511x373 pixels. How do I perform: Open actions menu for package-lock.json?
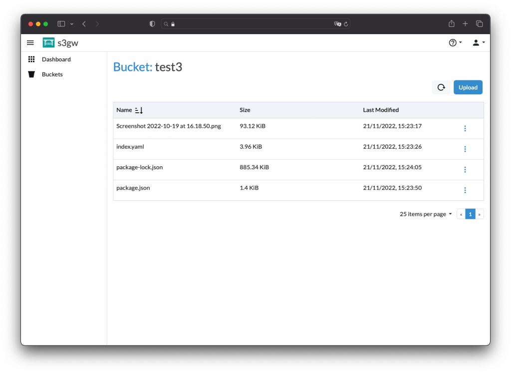(x=465, y=170)
